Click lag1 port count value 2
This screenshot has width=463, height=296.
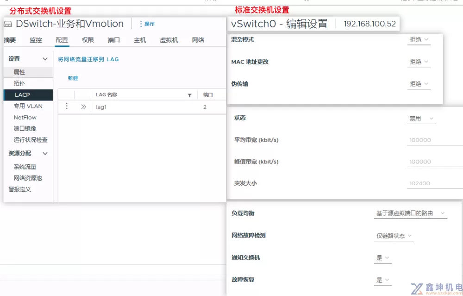pos(205,107)
